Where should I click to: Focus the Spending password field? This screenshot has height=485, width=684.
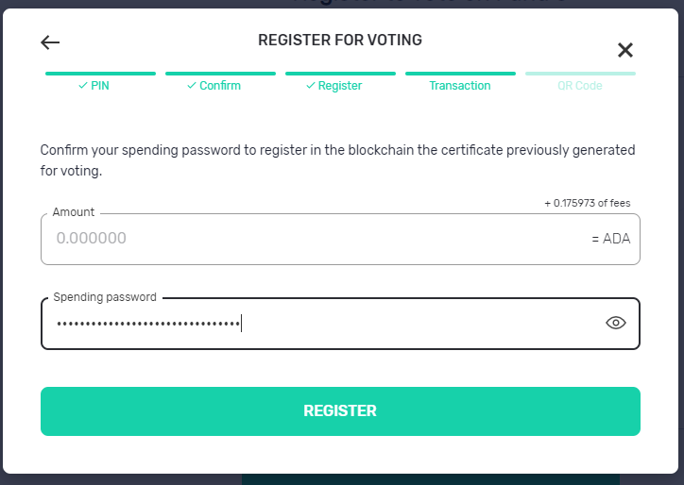coord(340,324)
